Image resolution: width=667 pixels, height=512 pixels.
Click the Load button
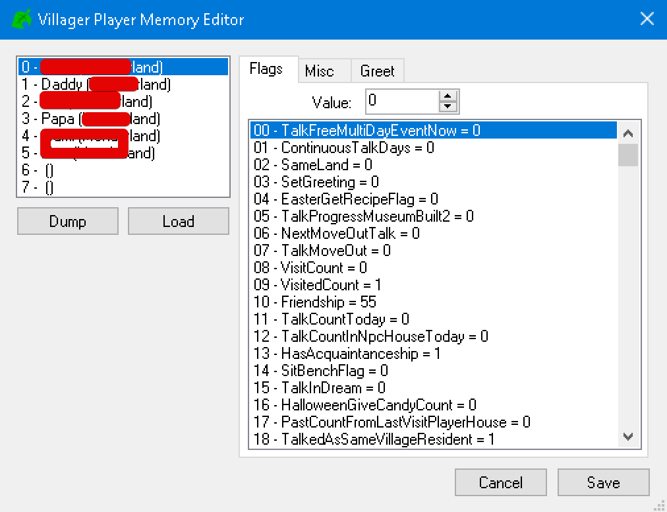click(x=178, y=220)
